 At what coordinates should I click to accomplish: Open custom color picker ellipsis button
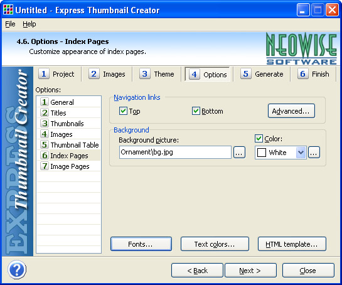(314, 153)
